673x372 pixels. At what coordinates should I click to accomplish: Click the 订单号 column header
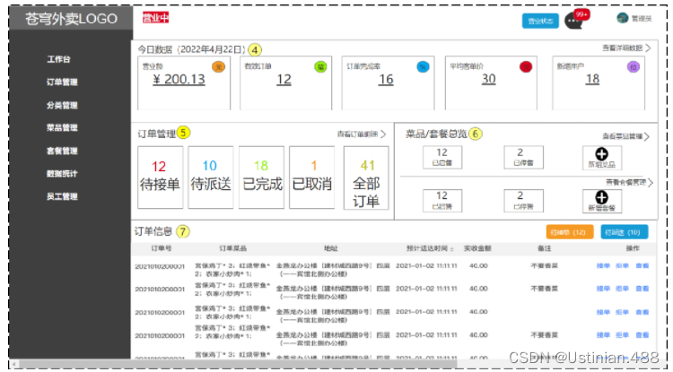[162, 248]
